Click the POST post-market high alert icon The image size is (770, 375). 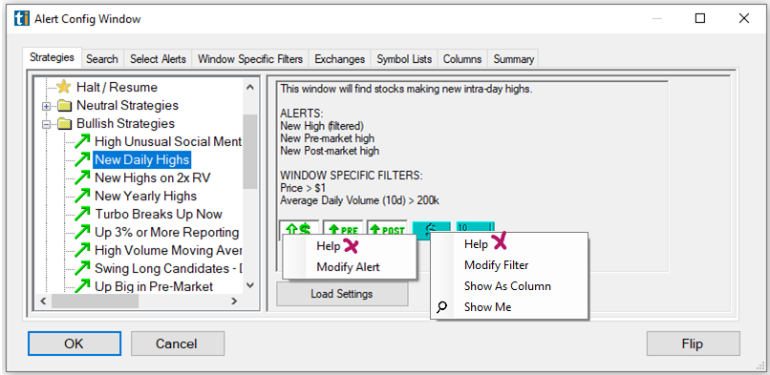tap(387, 228)
